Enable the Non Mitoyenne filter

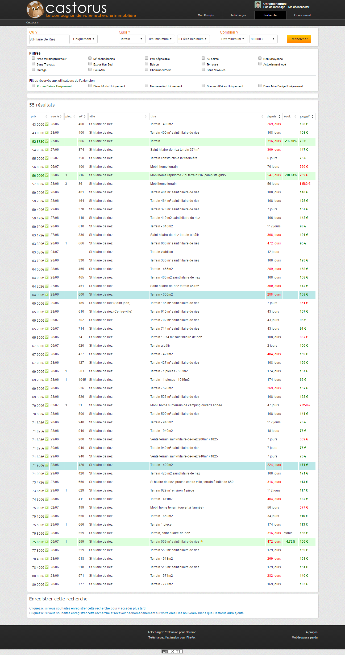(260, 58)
